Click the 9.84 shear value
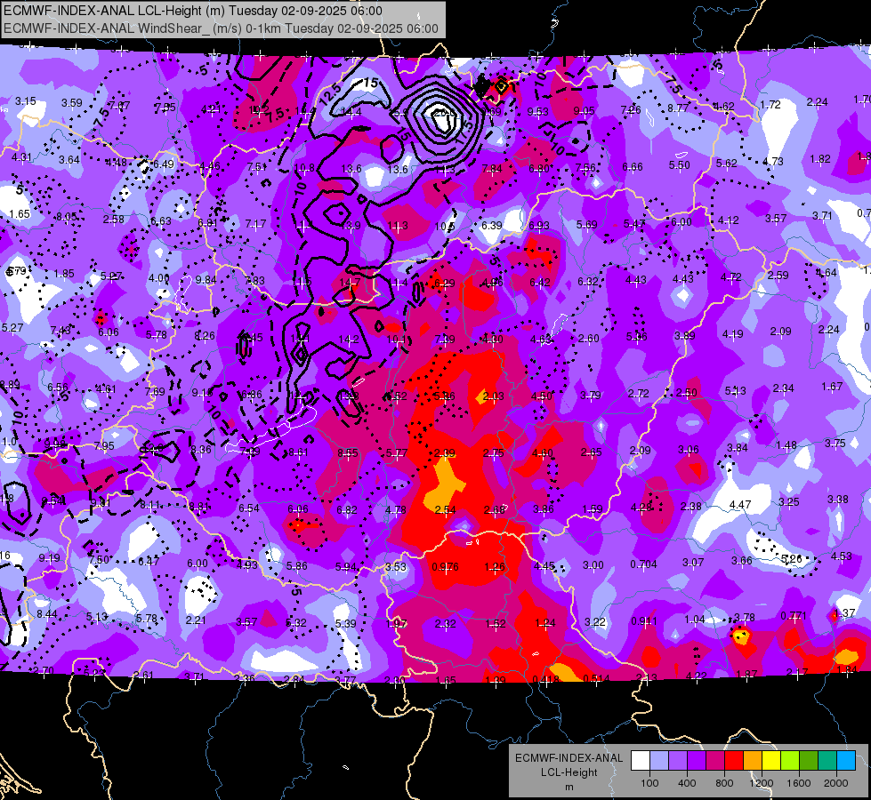Viewport: 871px width, 800px height. pos(206,280)
